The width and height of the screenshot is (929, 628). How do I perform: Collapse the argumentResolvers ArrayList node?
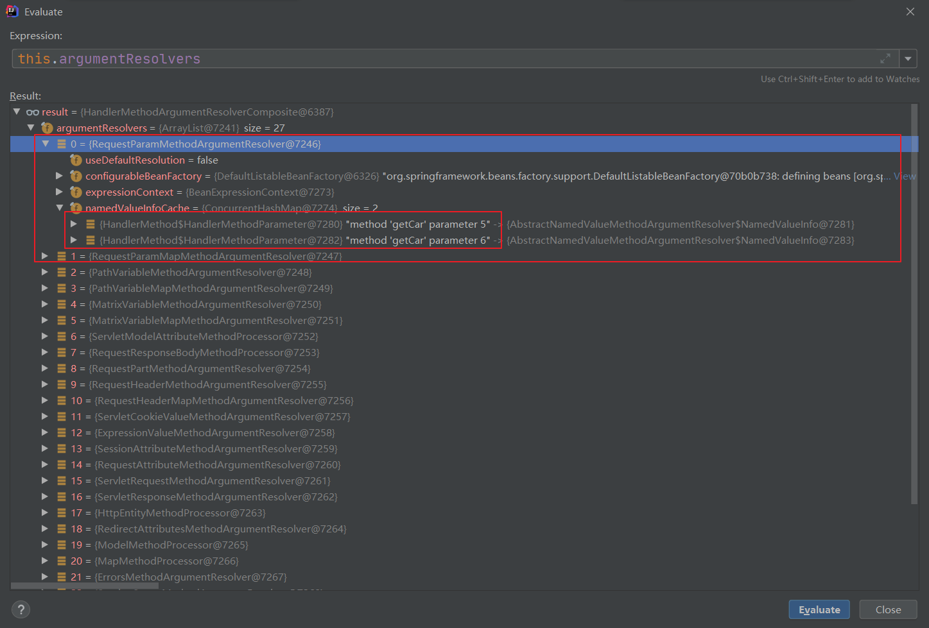(x=31, y=128)
